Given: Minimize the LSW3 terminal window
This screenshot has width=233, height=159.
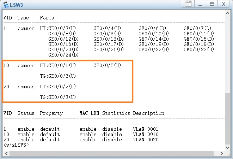Looking at the screenshot, I should point(200,4).
